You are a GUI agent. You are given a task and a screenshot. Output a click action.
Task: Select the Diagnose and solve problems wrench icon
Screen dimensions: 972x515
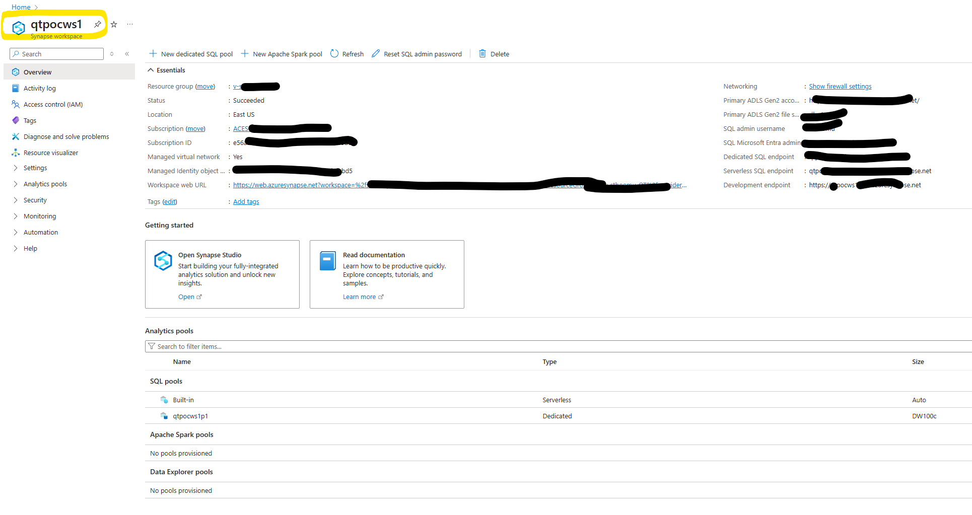pyautogui.click(x=16, y=136)
